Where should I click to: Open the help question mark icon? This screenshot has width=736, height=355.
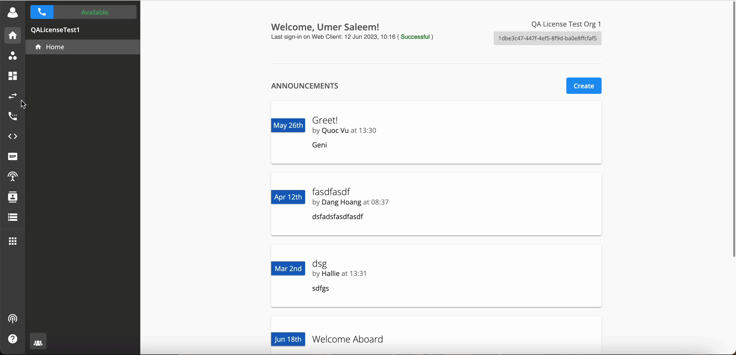pyautogui.click(x=13, y=339)
